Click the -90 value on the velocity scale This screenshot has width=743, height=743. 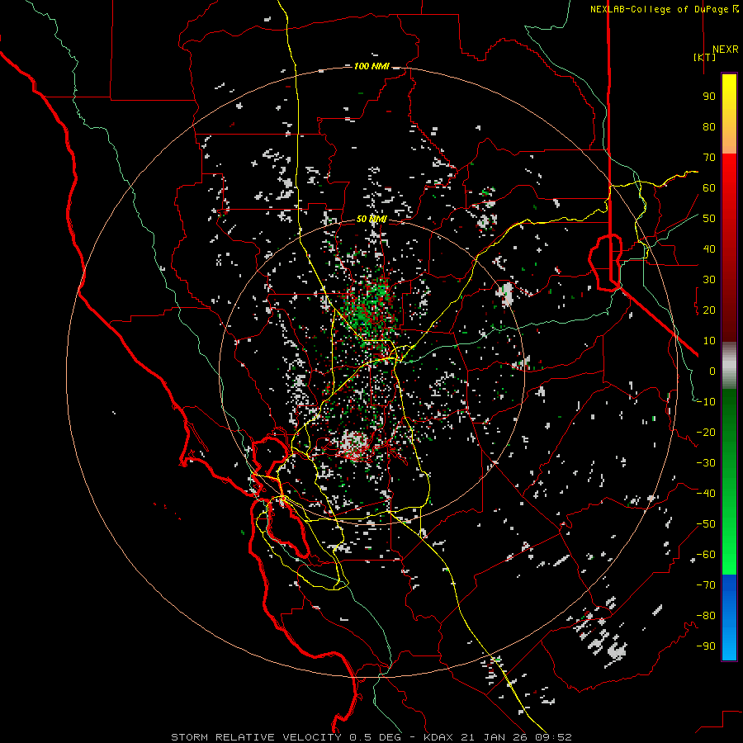706,646
